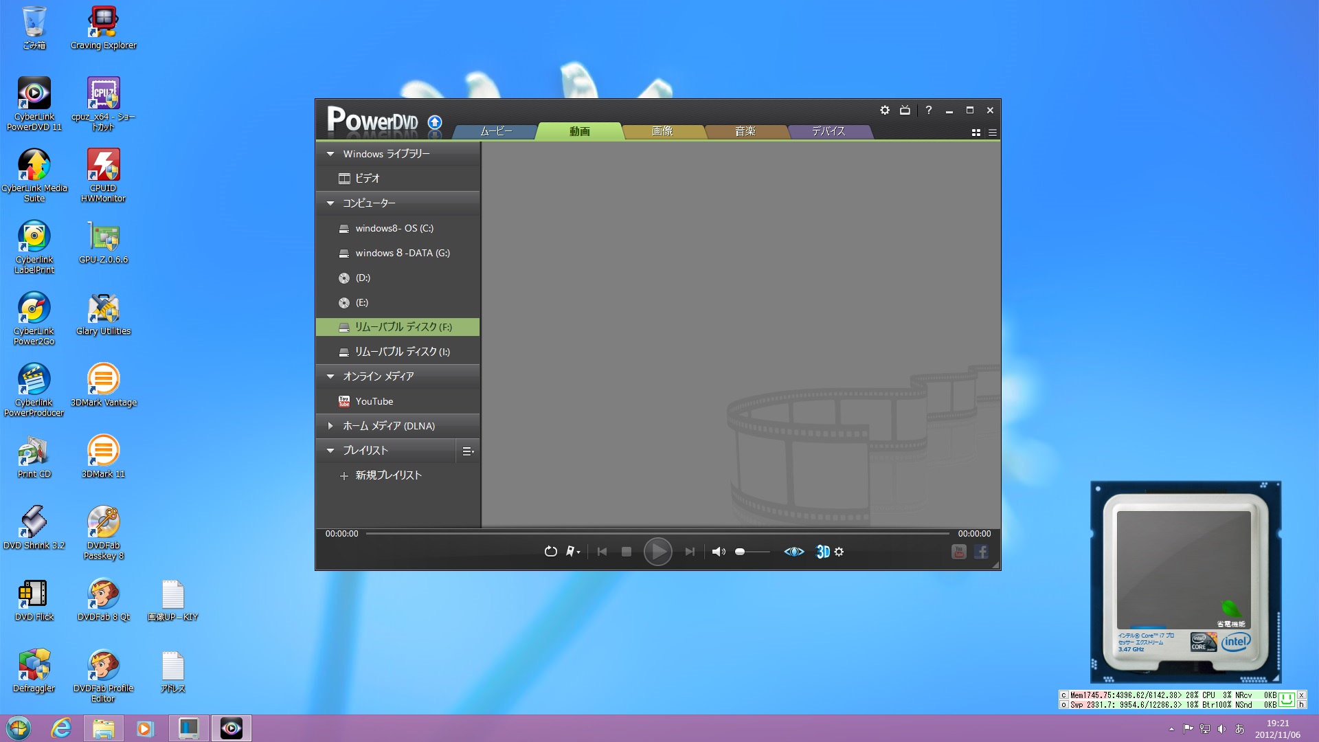Open PowerDVD settings gear in title bar
This screenshot has height=742, width=1319.
pyautogui.click(x=885, y=110)
